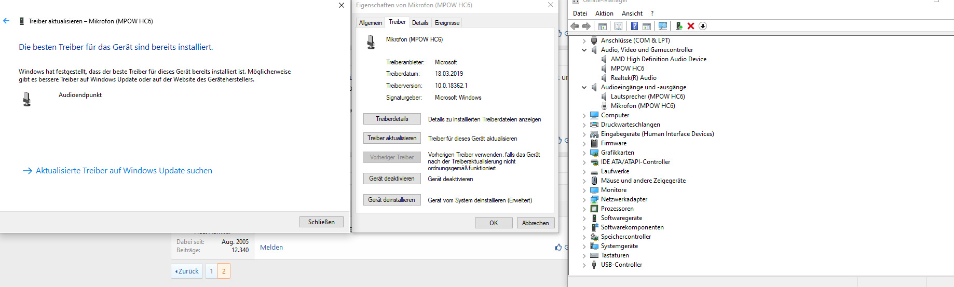Image resolution: width=954 pixels, height=287 pixels.
Task: Expand the Anschlüsse (COM & LPT) node
Action: [584, 40]
